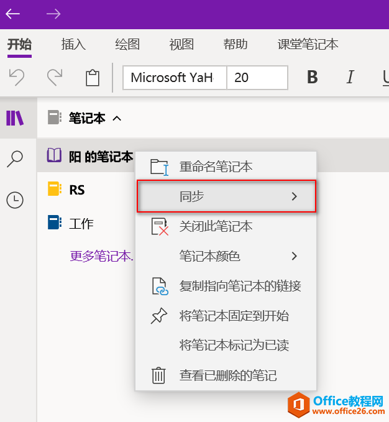Go back with the left arrow
Screen dimensions: 389x422
12,14
